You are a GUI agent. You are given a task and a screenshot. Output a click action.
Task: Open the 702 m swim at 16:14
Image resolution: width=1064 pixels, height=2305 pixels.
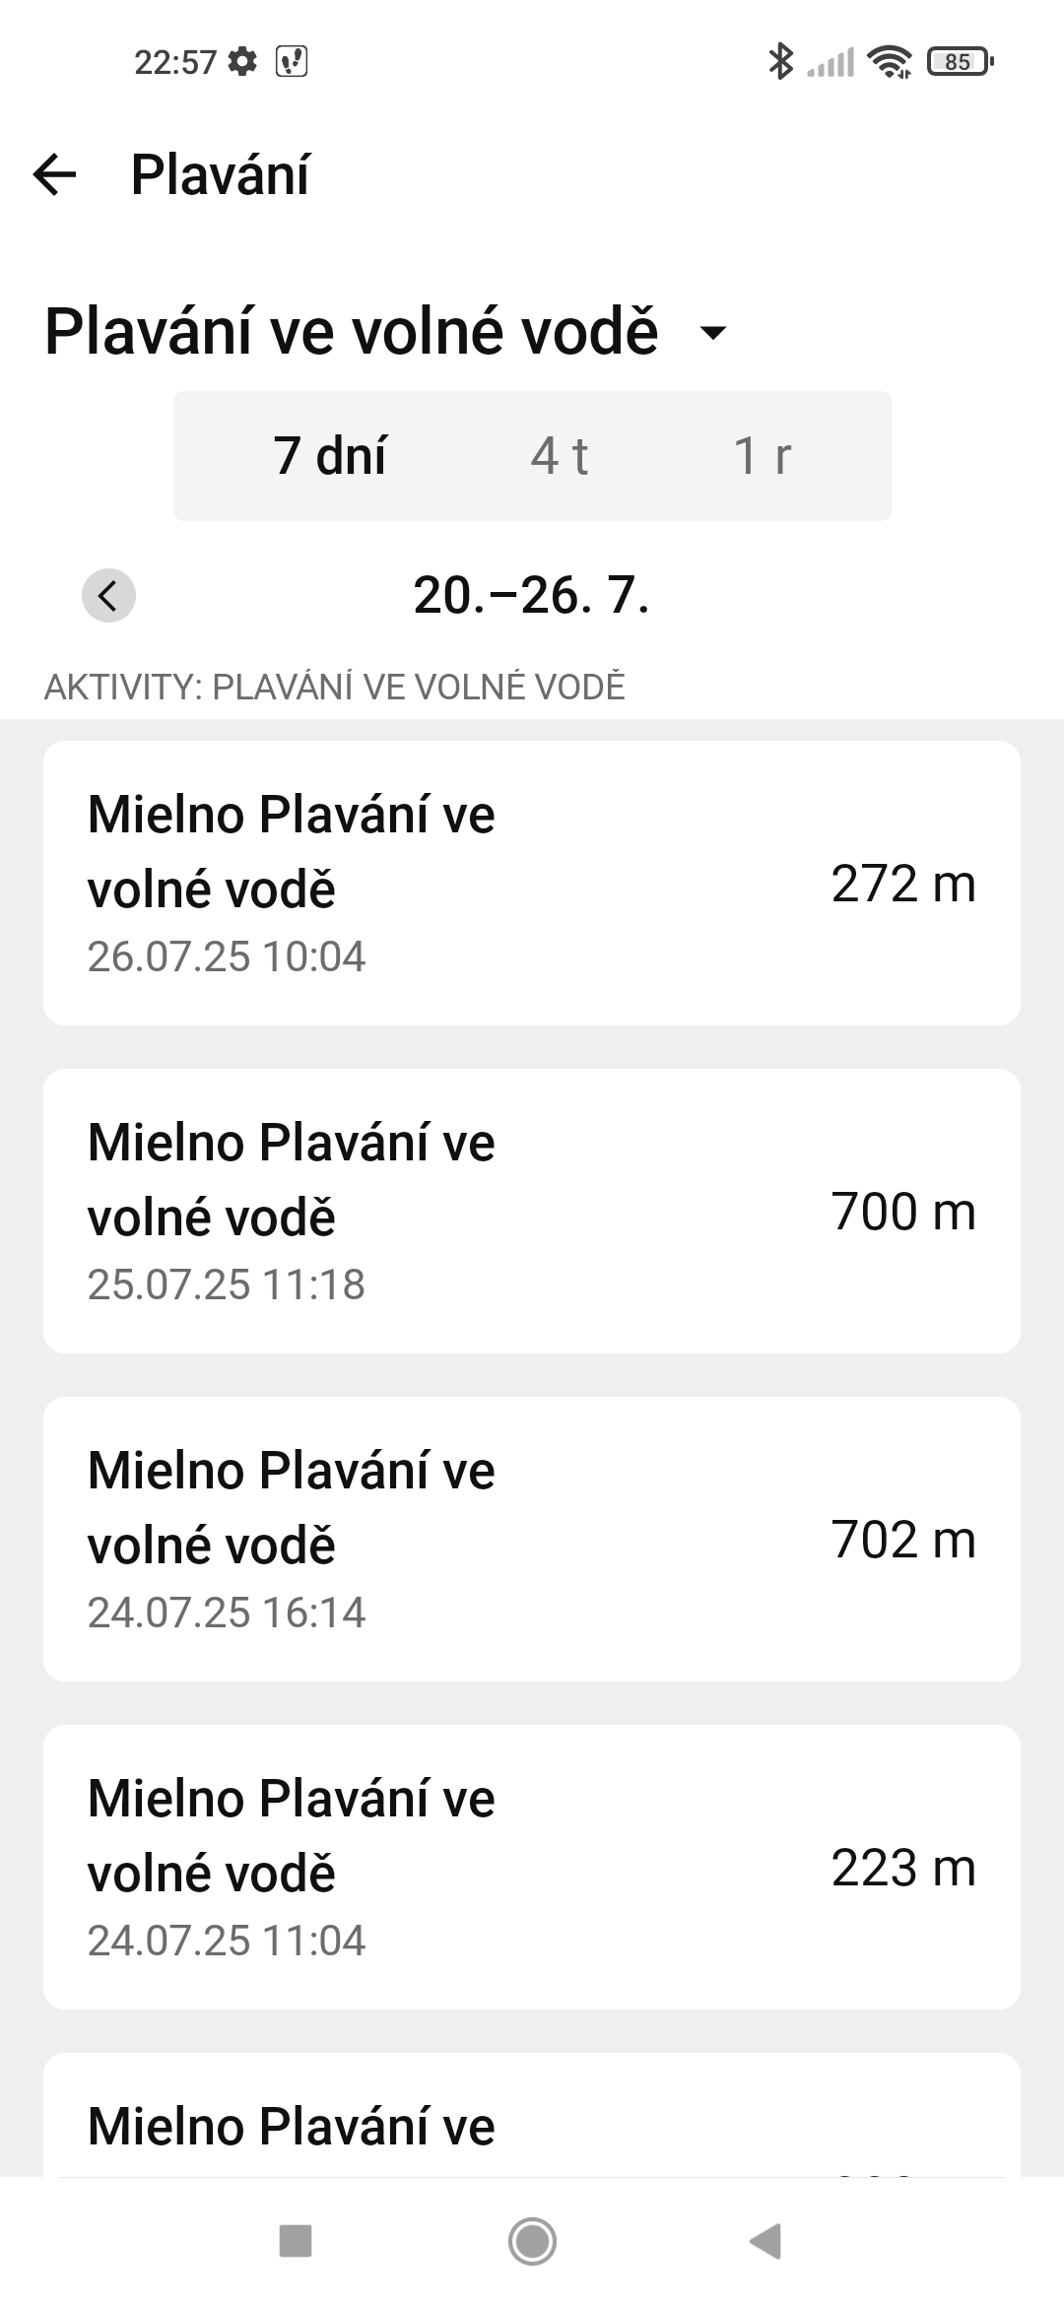click(532, 1539)
